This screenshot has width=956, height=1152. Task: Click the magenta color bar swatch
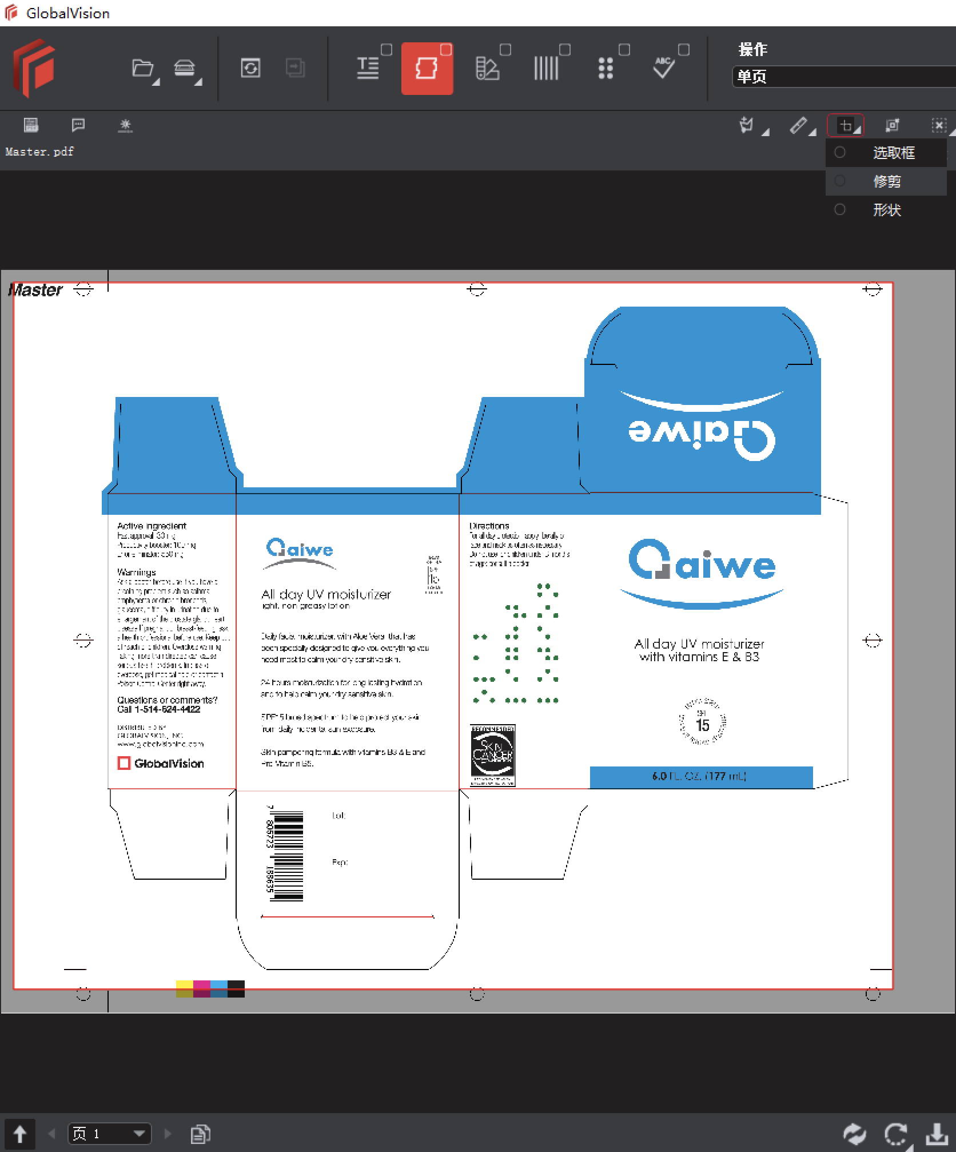click(202, 989)
